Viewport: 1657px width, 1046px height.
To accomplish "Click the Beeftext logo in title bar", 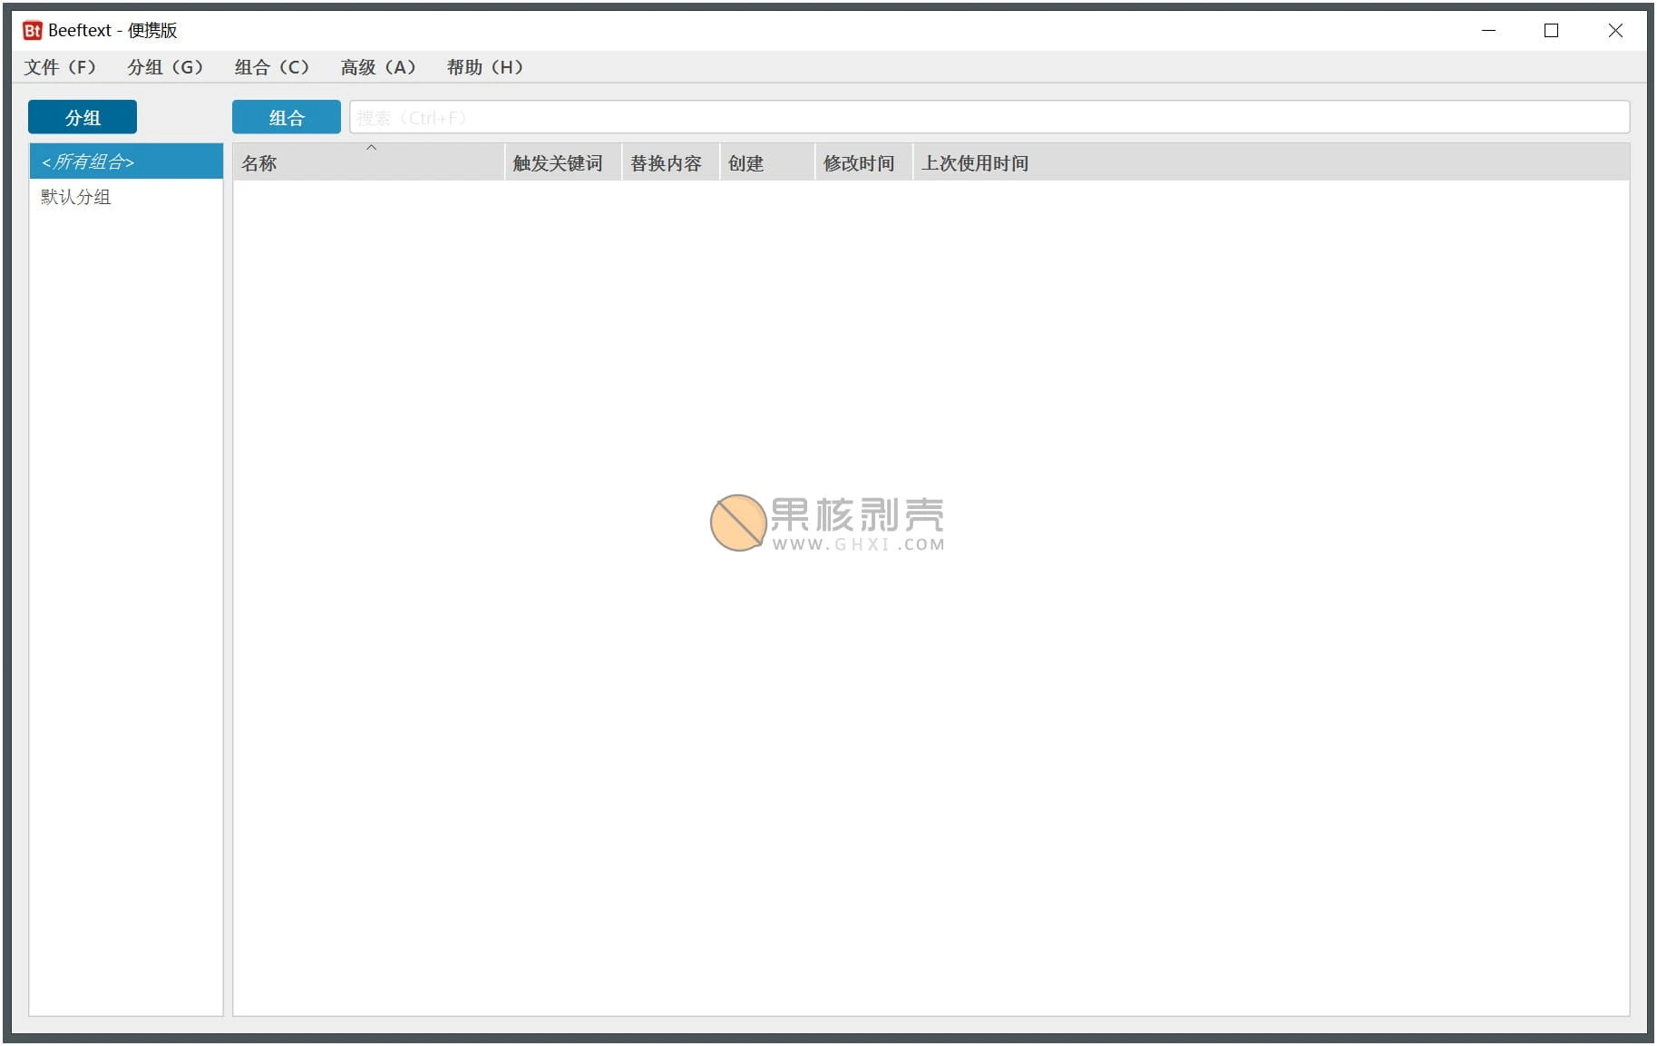I will (32, 31).
